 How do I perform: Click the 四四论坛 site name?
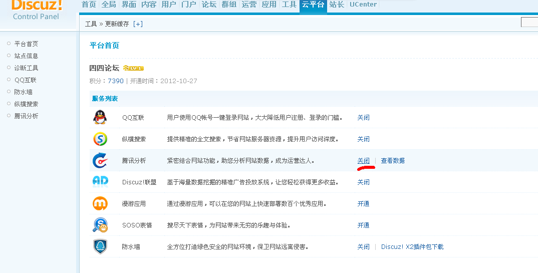click(x=104, y=68)
